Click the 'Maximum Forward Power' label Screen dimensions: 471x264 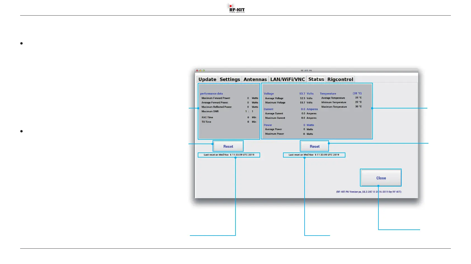[216, 98]
